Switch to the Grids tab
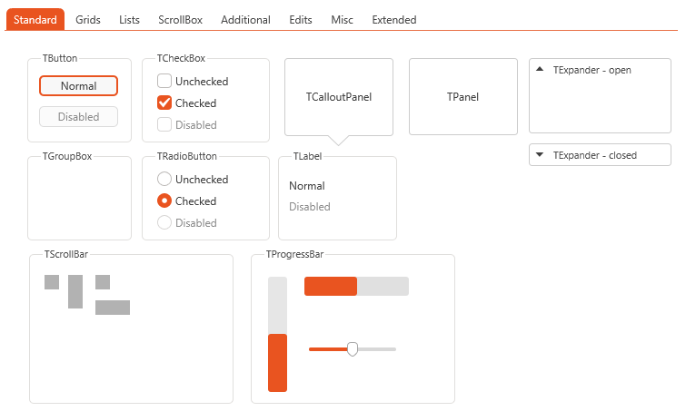Screen dimensions: 686x411 coord(88,20)
